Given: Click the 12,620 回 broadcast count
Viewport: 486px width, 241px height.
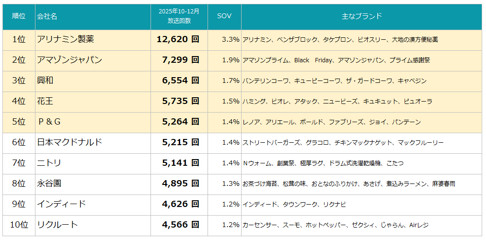Looking at the screenshot, I should point(178,39).
